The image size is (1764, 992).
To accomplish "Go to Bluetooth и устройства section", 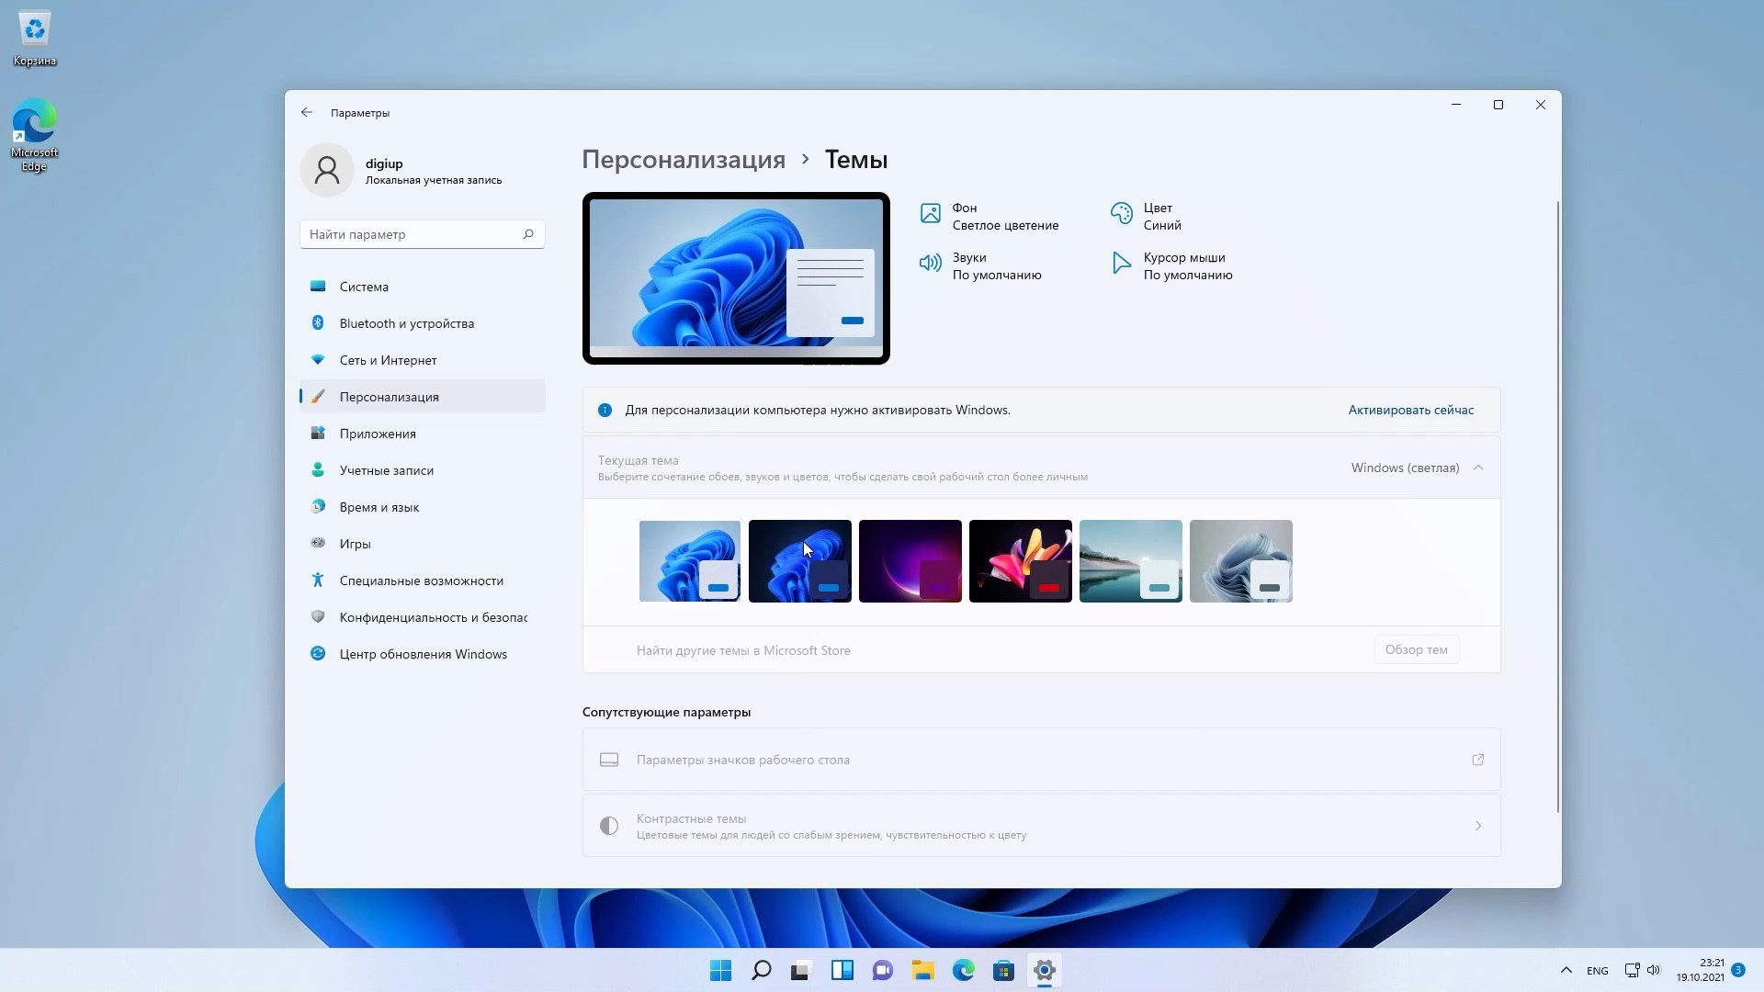I will tap(406, 323).
